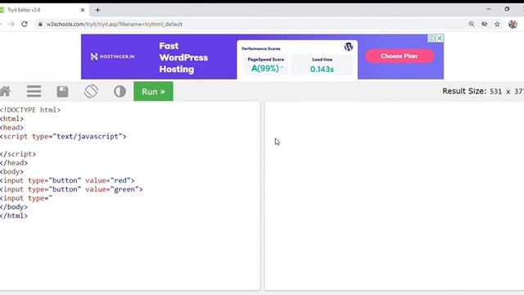Open the ad info icon

pyautogui.click(x=431, y=39)
